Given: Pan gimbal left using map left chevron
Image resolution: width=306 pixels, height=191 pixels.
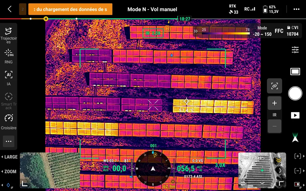Looking at the screenshot, I should point(244,170).
